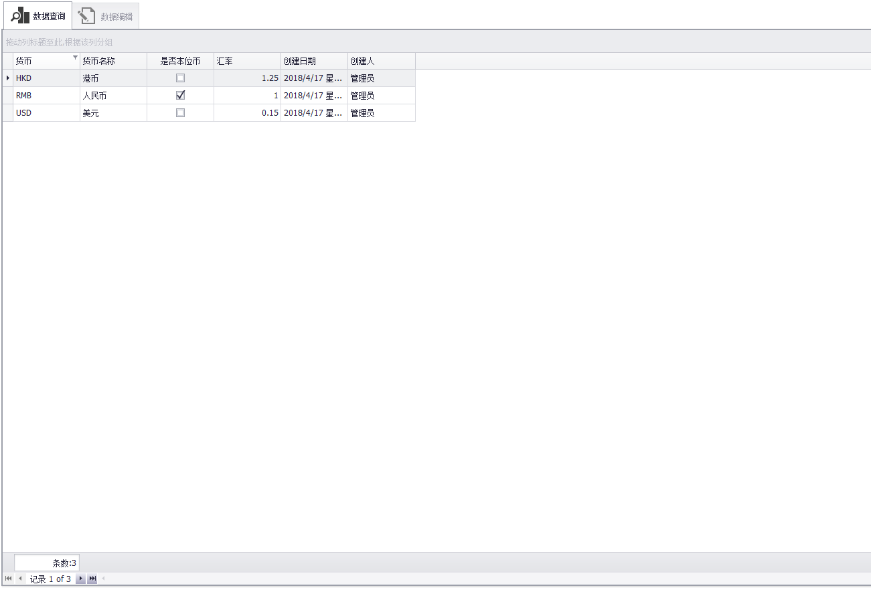Click the row indicator arrow for HKD row
Image resolution: width=871 pixels, height=590 pixels.
(8, 78)
